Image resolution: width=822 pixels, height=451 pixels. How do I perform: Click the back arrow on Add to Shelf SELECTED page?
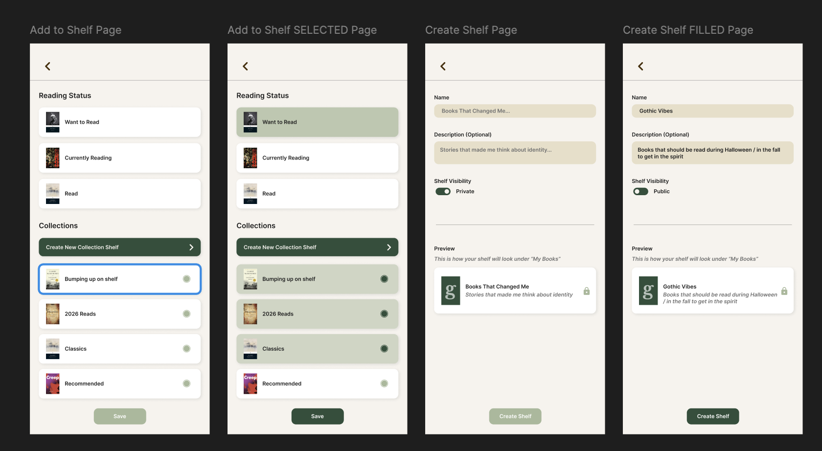tap(245, 66)
